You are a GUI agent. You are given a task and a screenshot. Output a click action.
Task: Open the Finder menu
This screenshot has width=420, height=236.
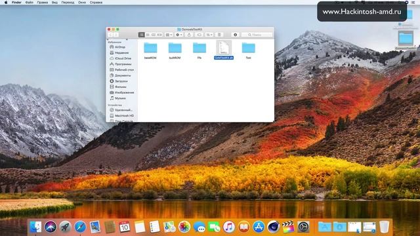point(16,3)
